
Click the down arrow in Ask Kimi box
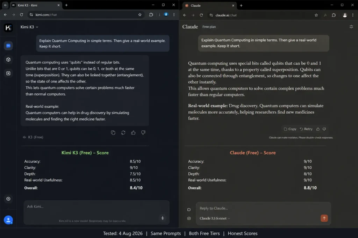coord(163,218)
